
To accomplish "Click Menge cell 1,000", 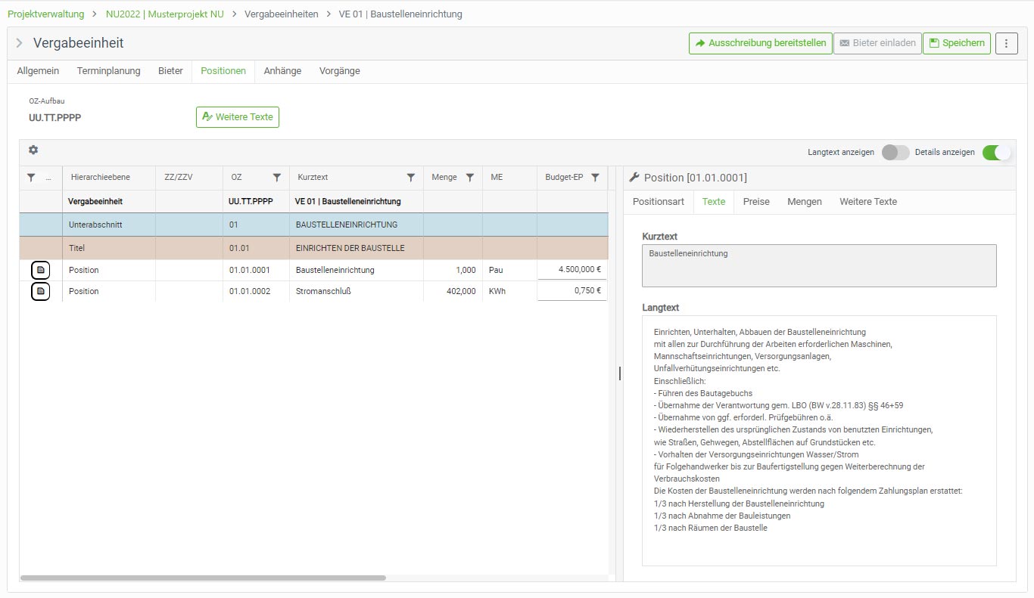I will [x=453, y=270].
